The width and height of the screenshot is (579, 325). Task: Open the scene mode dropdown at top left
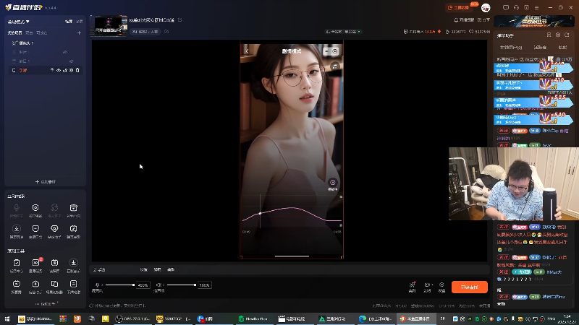point(19,22)
